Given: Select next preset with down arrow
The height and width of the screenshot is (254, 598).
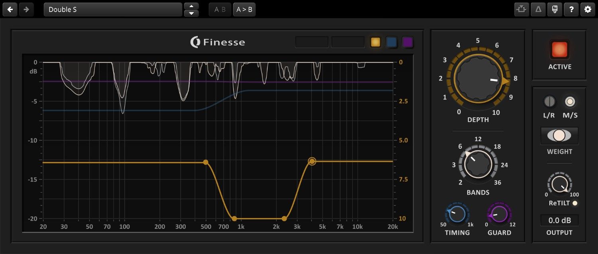Looking at the screenshot, I should click(x=191, y=13).
